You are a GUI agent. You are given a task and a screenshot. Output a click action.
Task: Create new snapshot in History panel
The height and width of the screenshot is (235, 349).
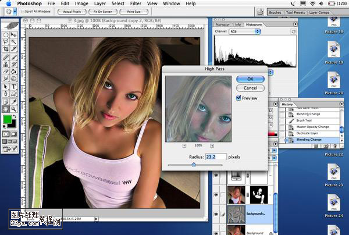(326, 146)
